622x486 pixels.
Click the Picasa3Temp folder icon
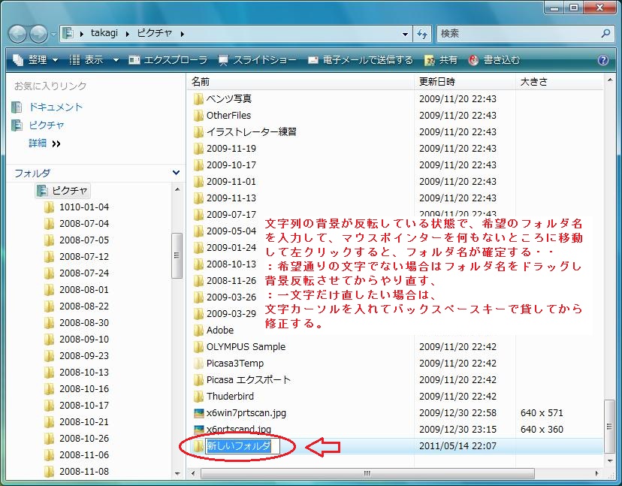[x=198, y=364]
